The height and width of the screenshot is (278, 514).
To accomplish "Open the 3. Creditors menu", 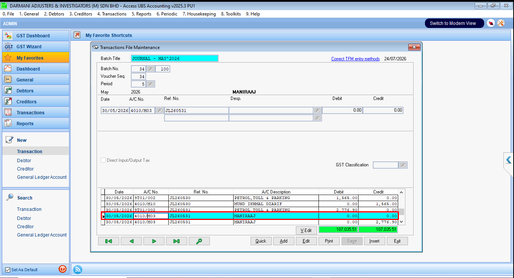I will click(x=81, y=14).
